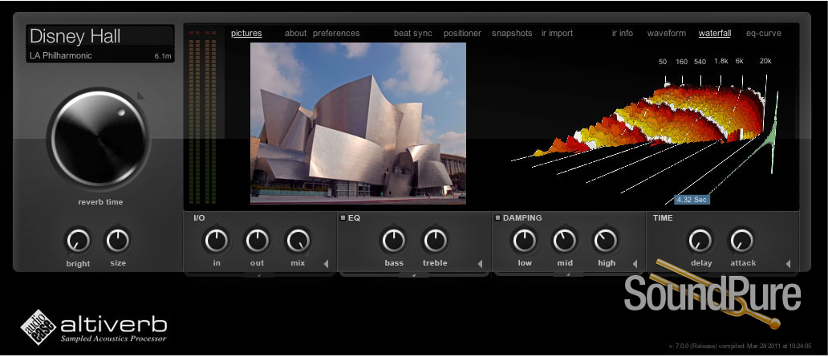Click the 160 Hz frequency marker

681,61
